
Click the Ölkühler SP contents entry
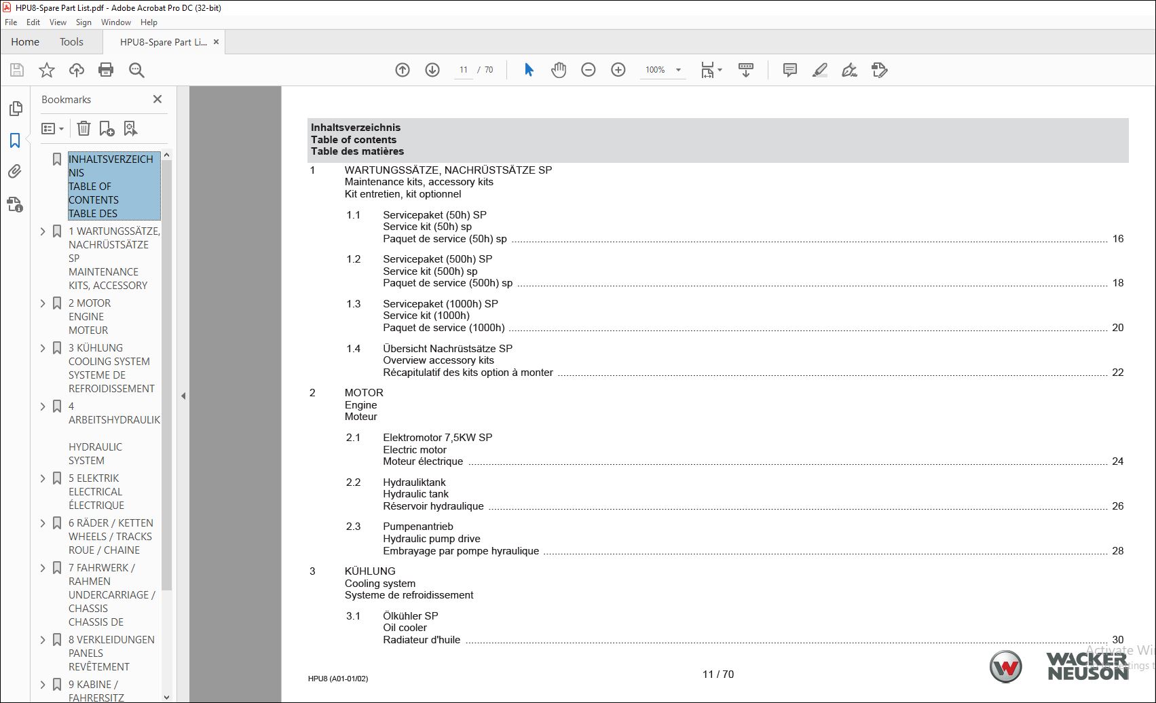pyautogui.click(x=410, y=616)
